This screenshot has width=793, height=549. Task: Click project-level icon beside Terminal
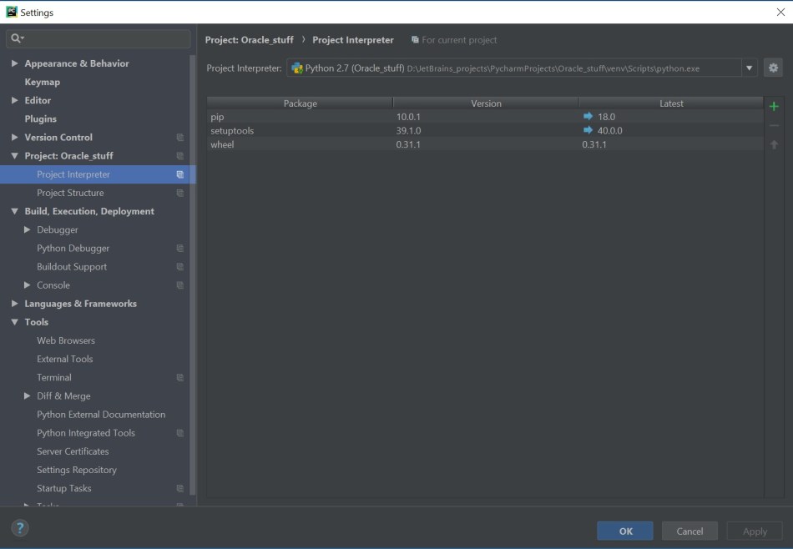tap(179, 378)
